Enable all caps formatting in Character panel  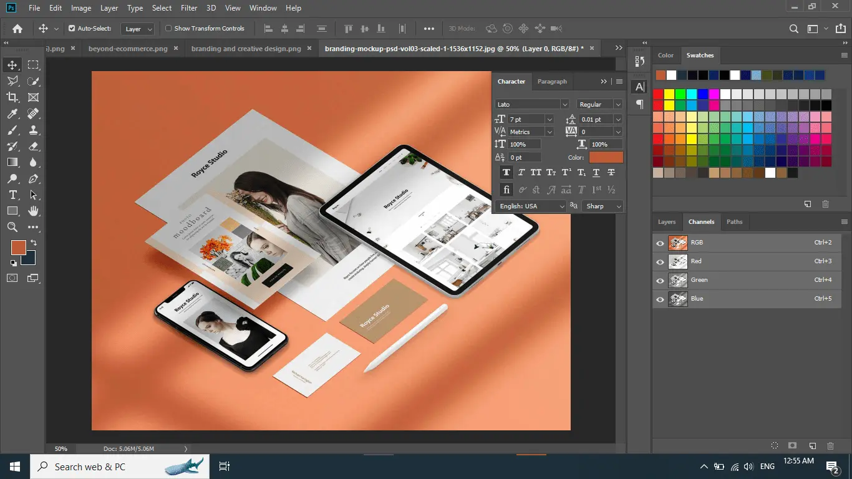coord(536,172)
